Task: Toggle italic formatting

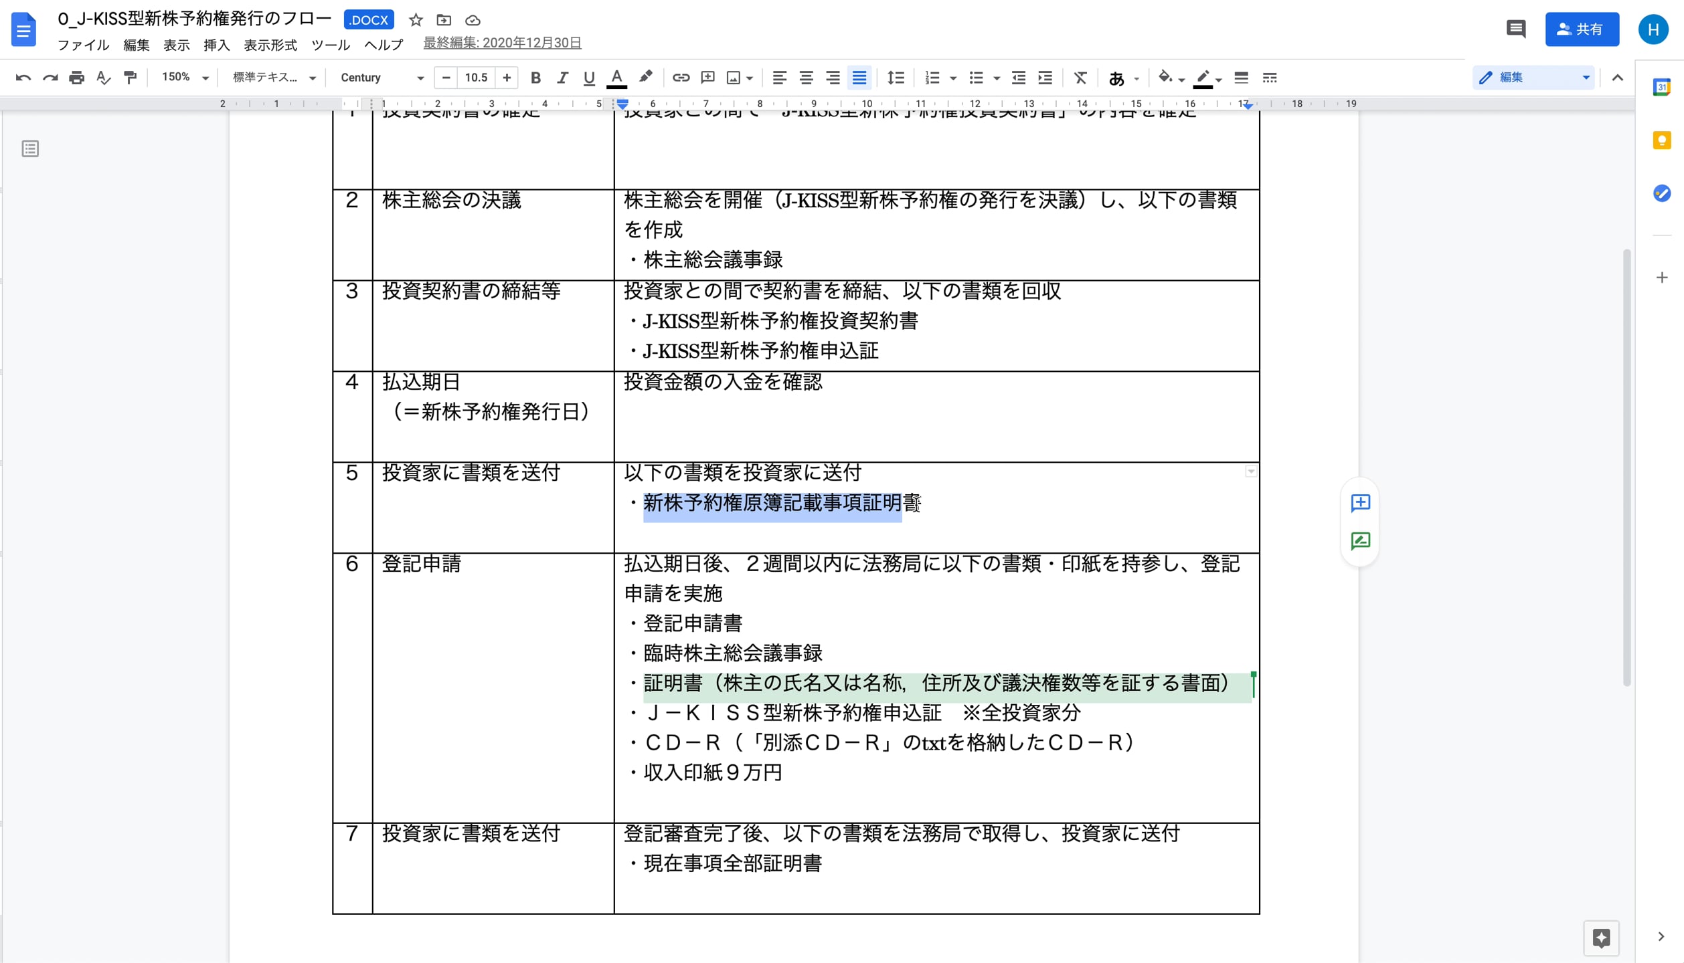Action: click(x=562, y=78)
